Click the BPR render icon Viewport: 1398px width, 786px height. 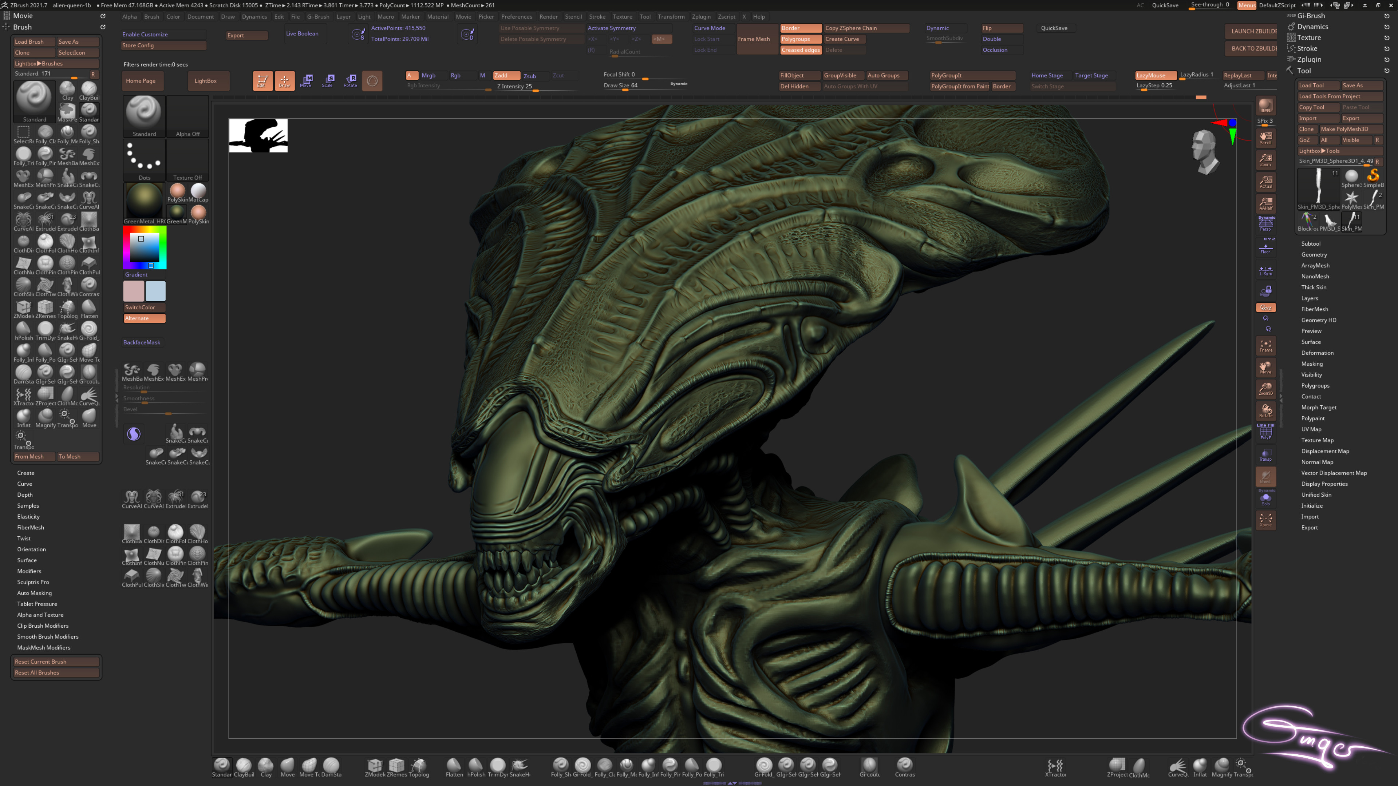1265,105
